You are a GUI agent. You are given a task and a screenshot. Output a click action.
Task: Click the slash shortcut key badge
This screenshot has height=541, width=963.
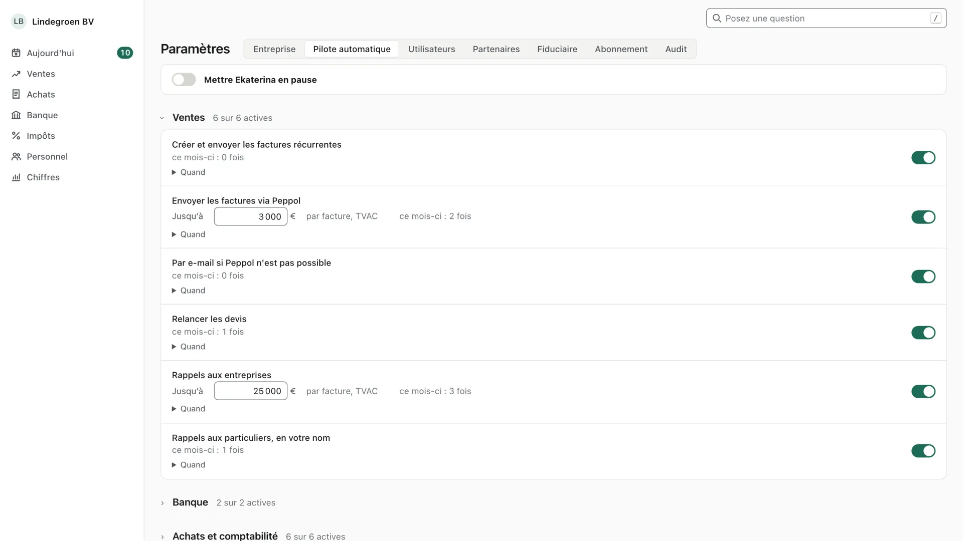(935, 18)
